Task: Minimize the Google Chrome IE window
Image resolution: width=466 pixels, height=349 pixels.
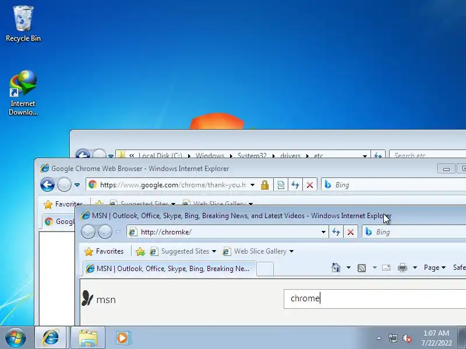Action: pos(446,169)
